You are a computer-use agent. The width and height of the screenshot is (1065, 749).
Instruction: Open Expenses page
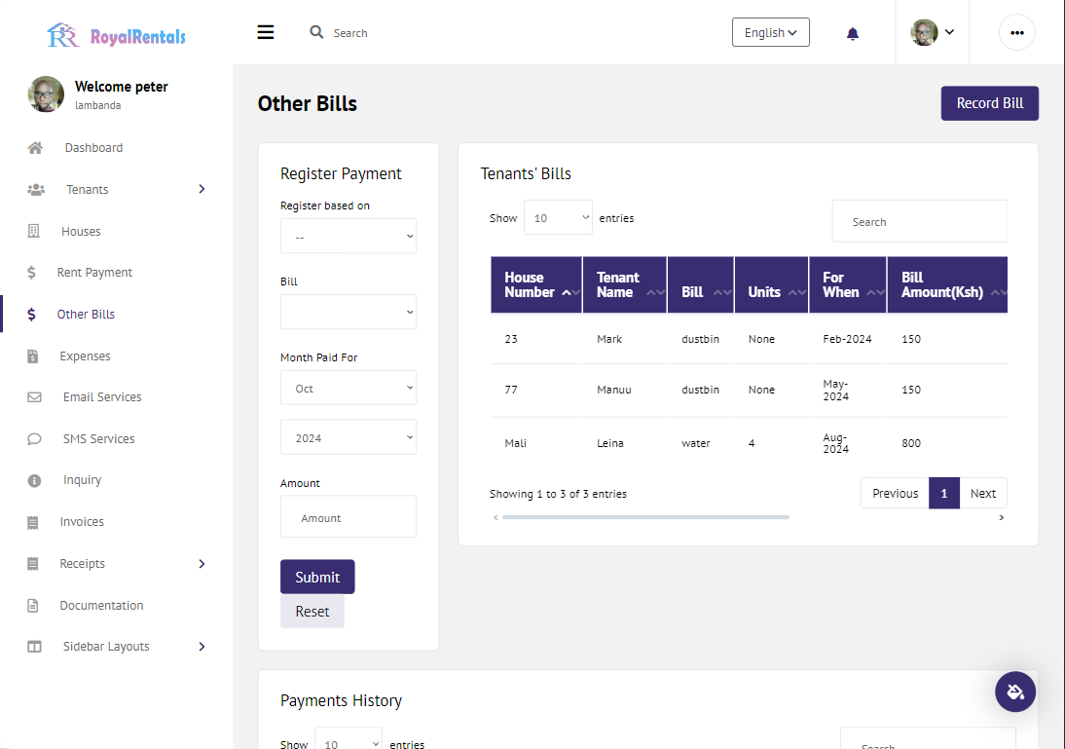[x=85, y=356]
